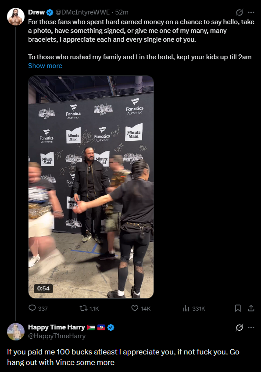The width and height of the screenshot is (261, 372).
Task: Reply to Drew's post with 337 comments
Action: 38,308
